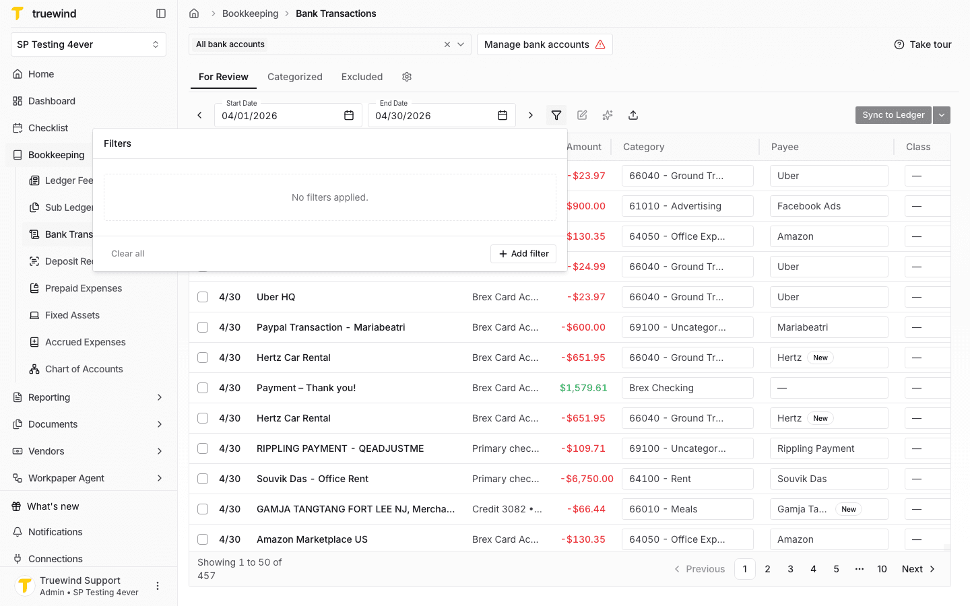970x606 pixels.
Task: Select the Souvik Das Office Rent checkbox
Action: pyautogui.click(x=203, y=479)
